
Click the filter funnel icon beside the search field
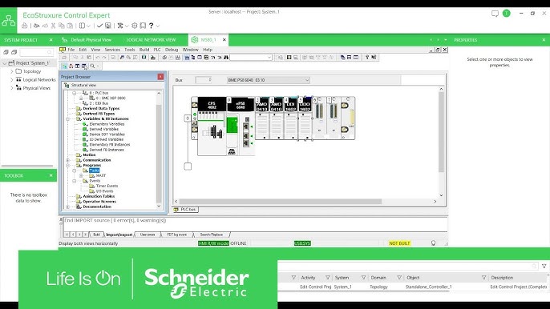point(544,267)
